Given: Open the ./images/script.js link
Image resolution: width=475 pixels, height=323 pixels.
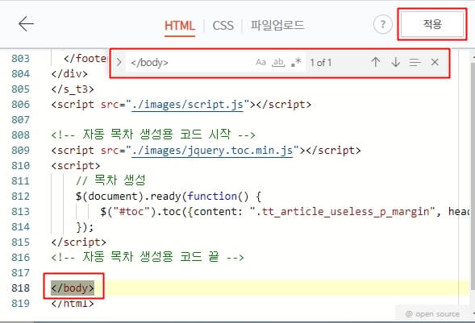Looking at the screenshot, I should 188,105.
